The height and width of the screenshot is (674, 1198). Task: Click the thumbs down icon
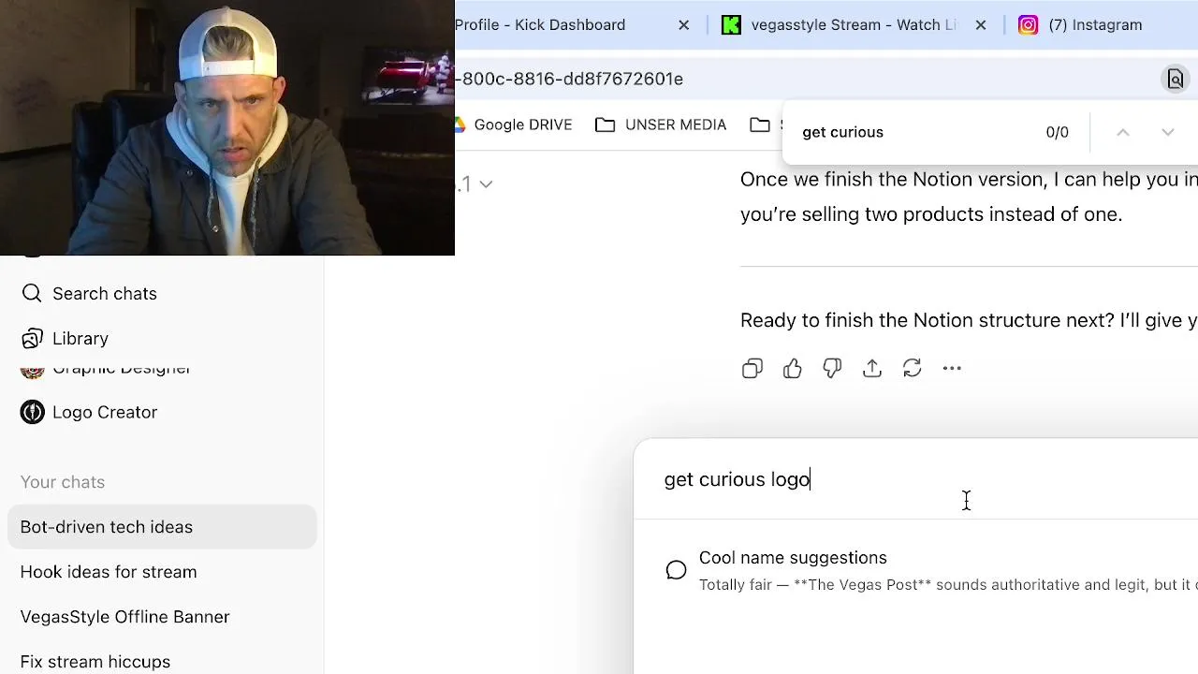click(x=832, y=369)
